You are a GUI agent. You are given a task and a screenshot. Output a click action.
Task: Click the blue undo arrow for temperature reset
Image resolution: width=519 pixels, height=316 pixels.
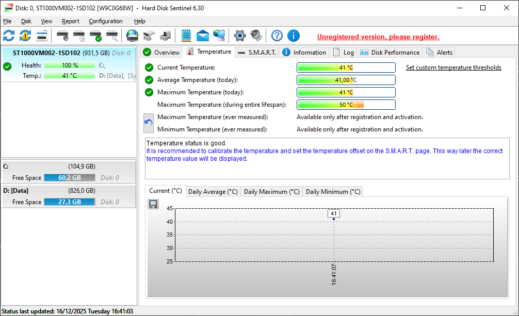tap(149, 123)
